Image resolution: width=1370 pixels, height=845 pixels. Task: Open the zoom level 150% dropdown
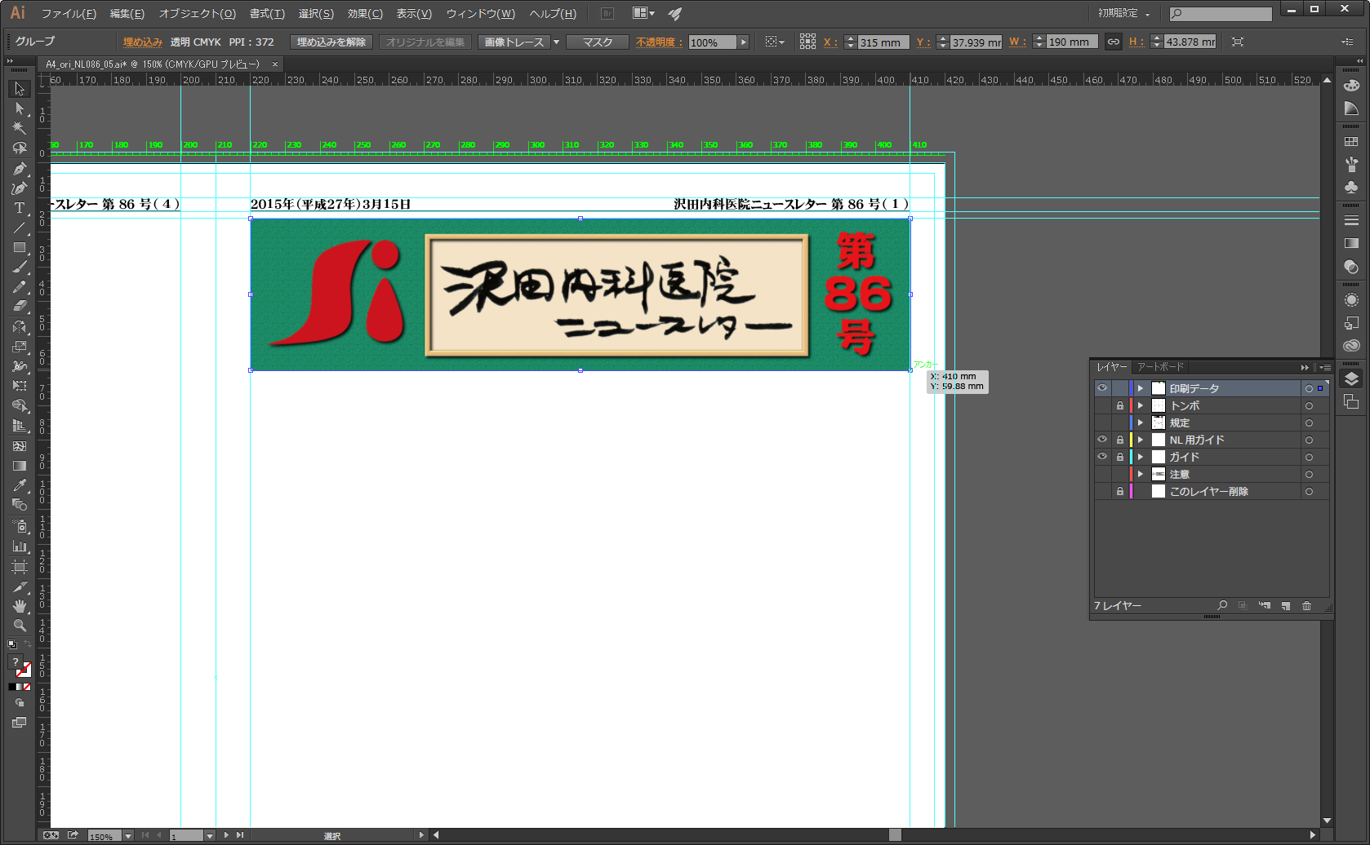coord(128,836)
